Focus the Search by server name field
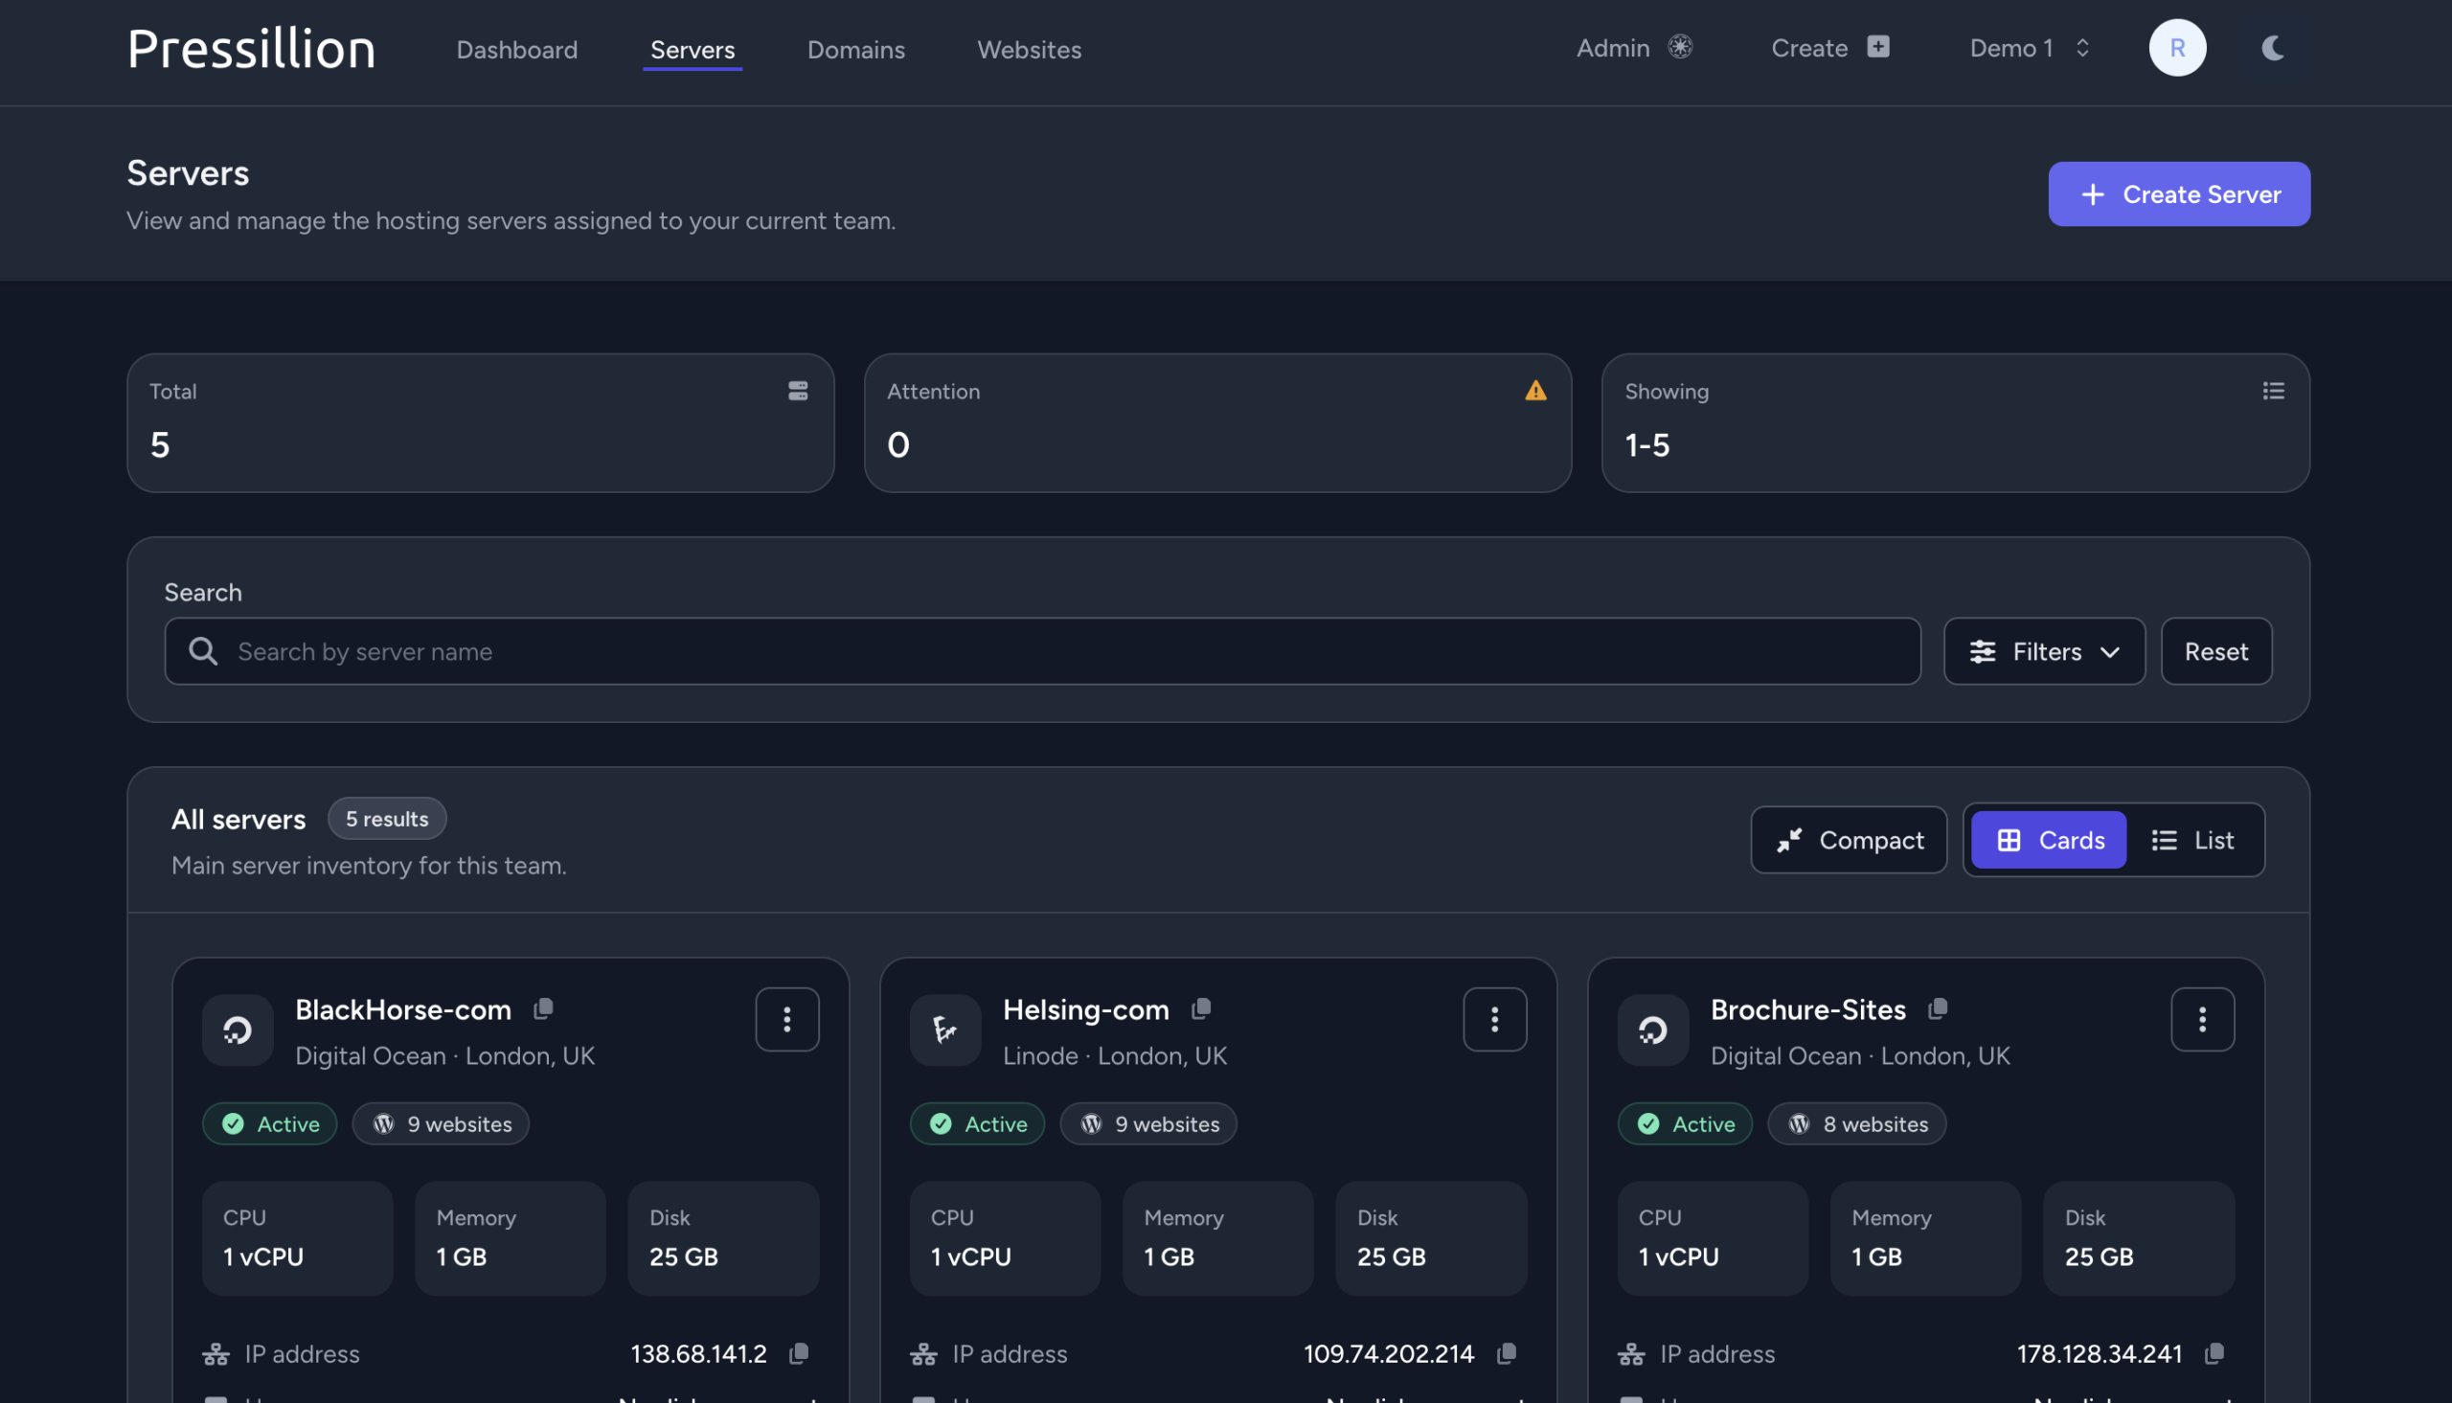 1041,651
